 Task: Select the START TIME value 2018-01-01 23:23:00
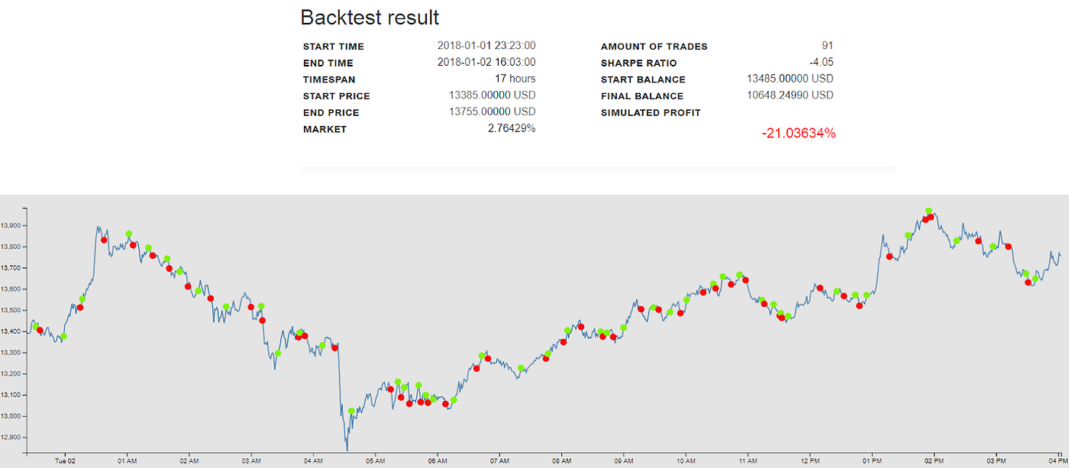pyautogui.click(x=486, y=46)
